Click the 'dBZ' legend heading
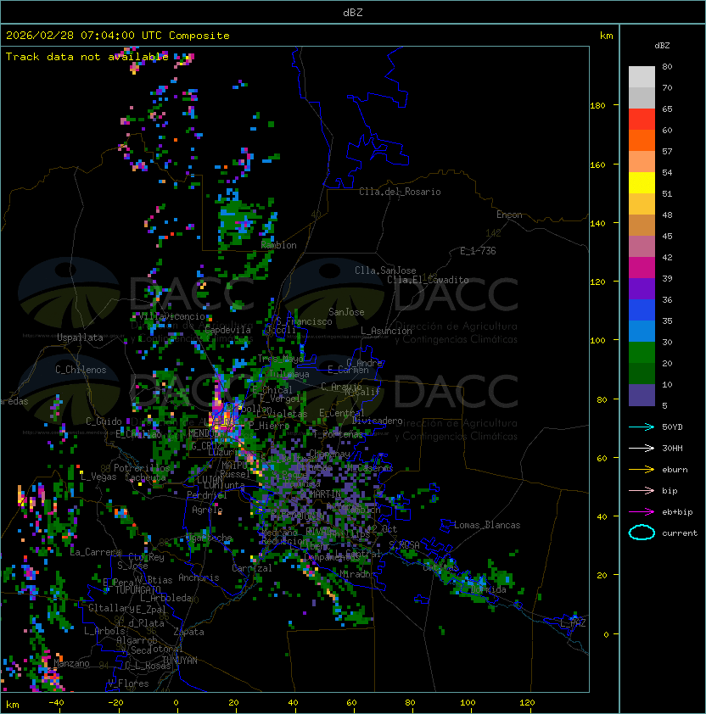706x714 pixels. 662,46
